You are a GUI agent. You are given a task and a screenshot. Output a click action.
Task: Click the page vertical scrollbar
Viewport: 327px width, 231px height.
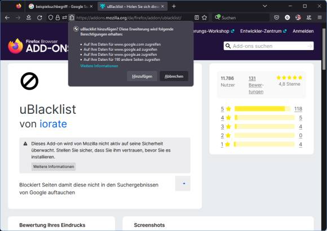point(324,49)
